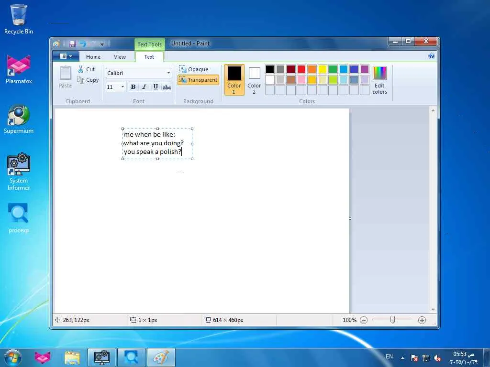Click the Text Tools contextual tab header

click(150, 44)
